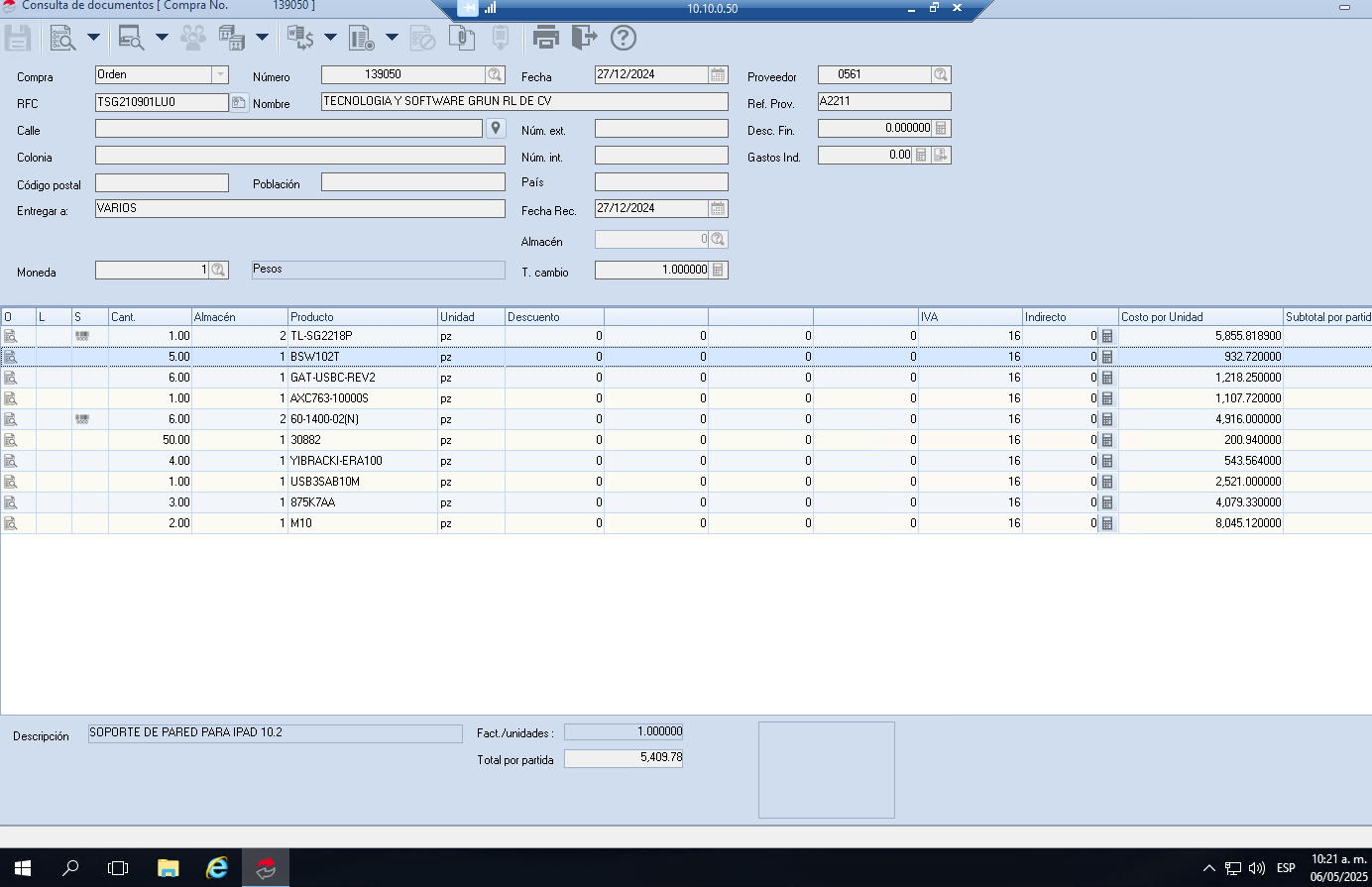Click the Costo por Unidad column header

[x=1200, y=317]
